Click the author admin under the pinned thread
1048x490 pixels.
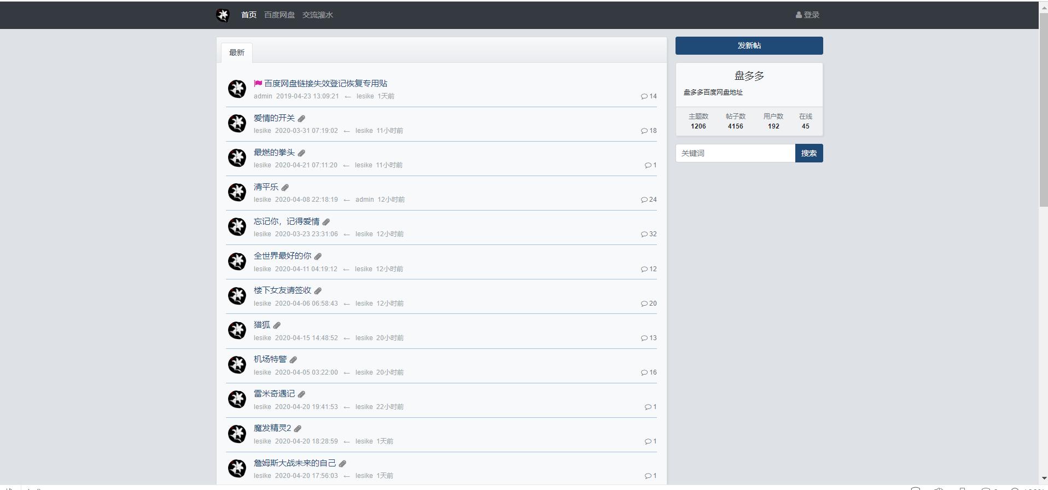click(x=263, y=96)
